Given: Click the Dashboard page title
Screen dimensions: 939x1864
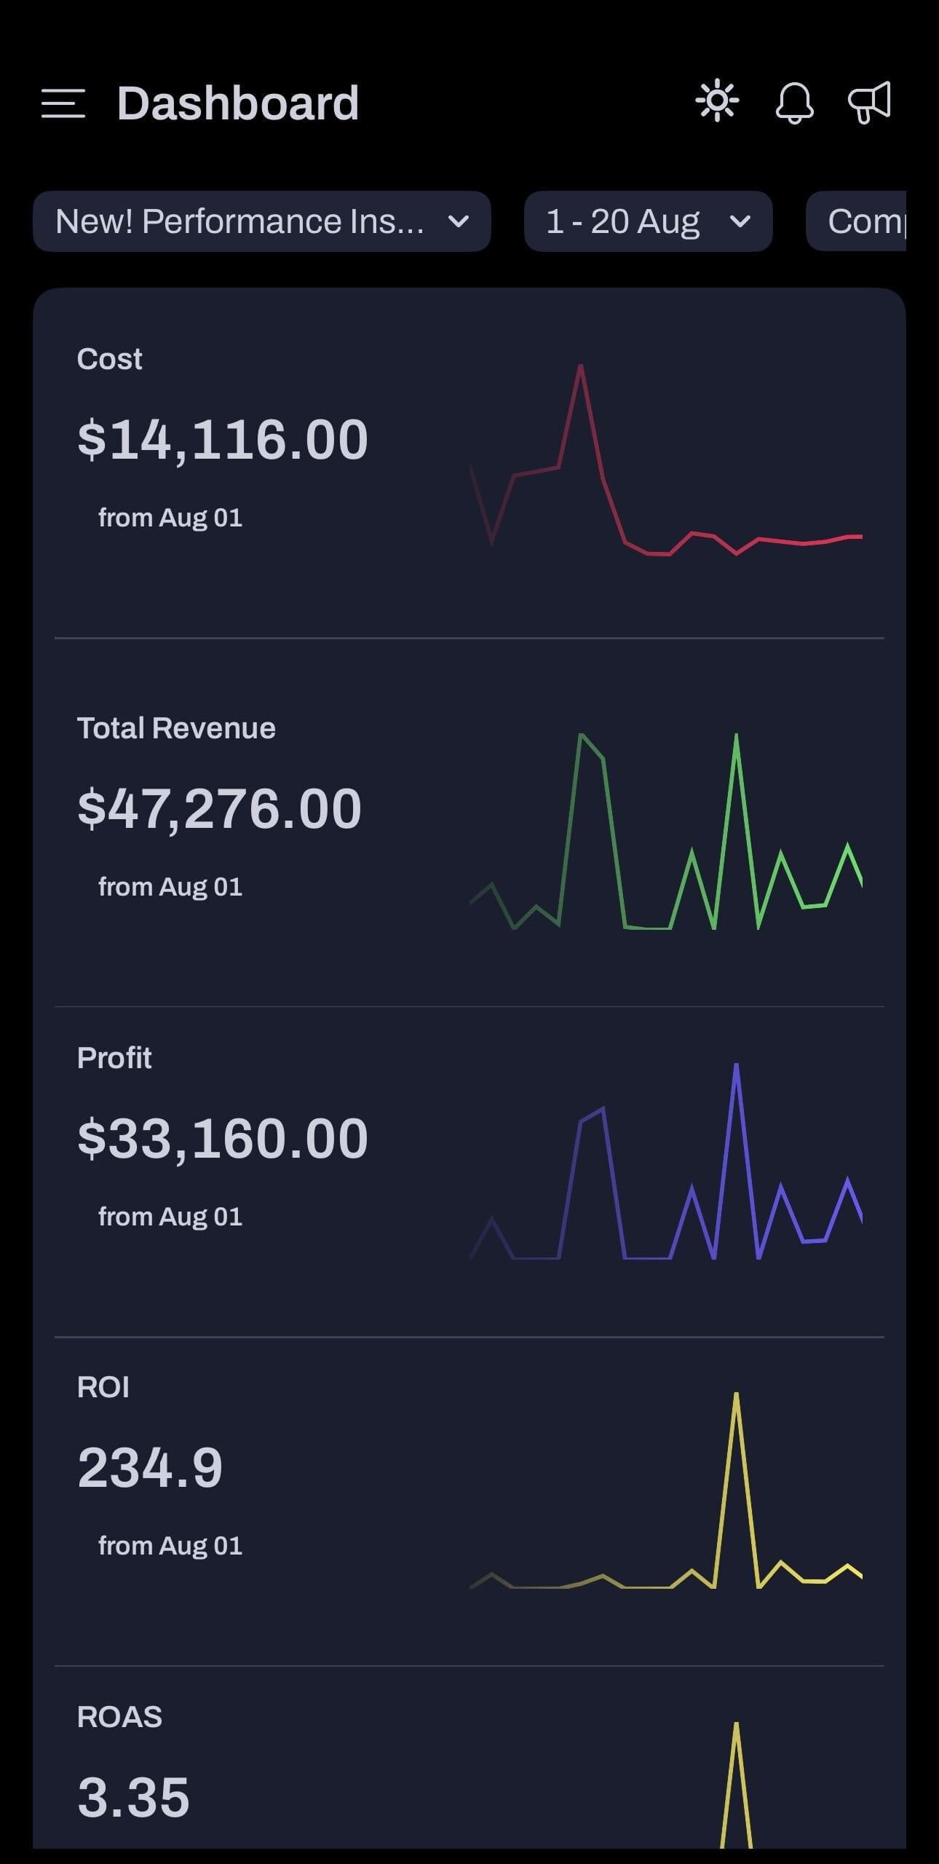Looking at the screenshot, I should (x=238, y=103).
